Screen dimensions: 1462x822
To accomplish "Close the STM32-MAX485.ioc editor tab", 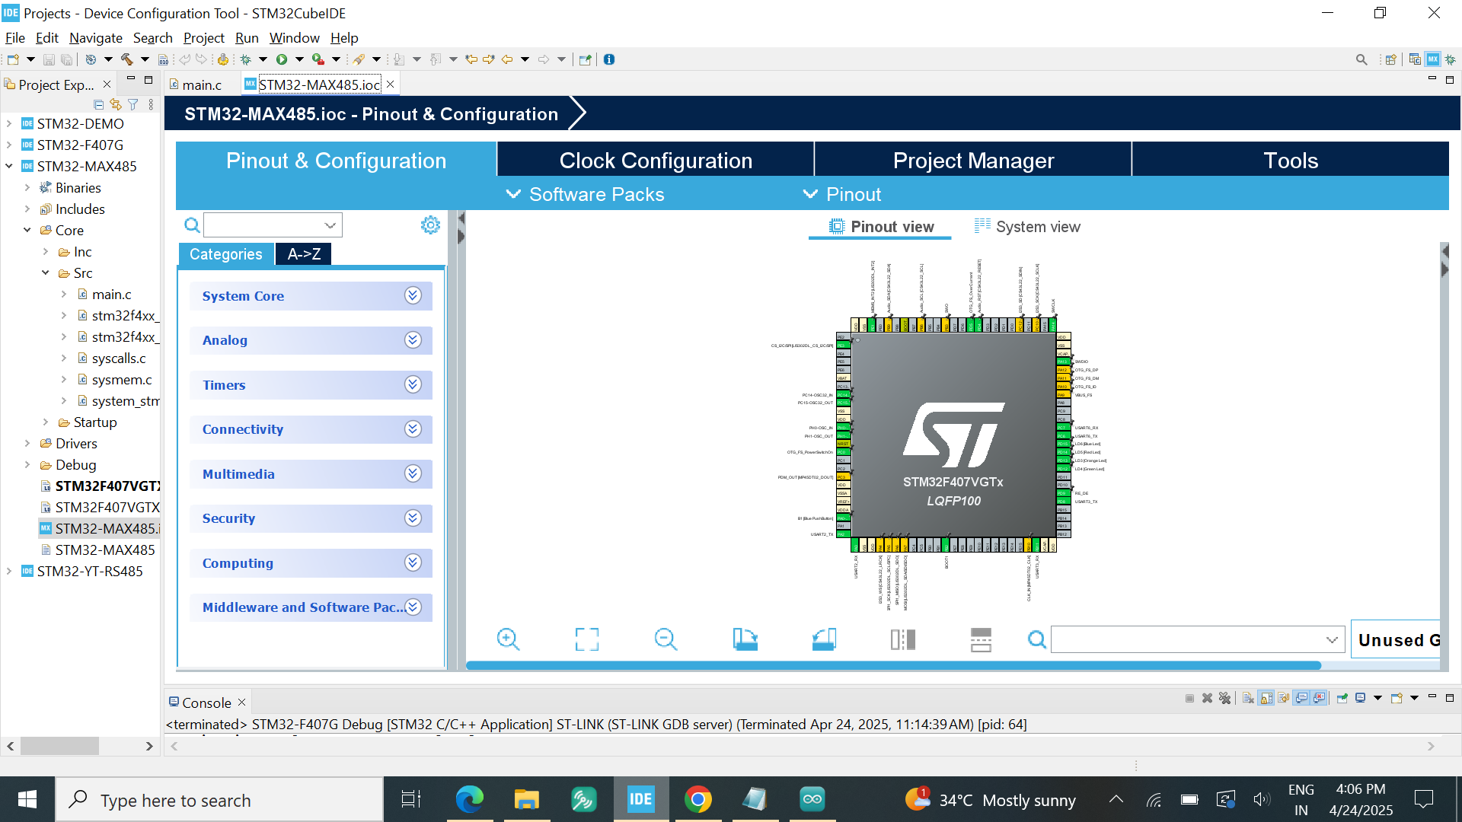I will [x=391, y=84].
